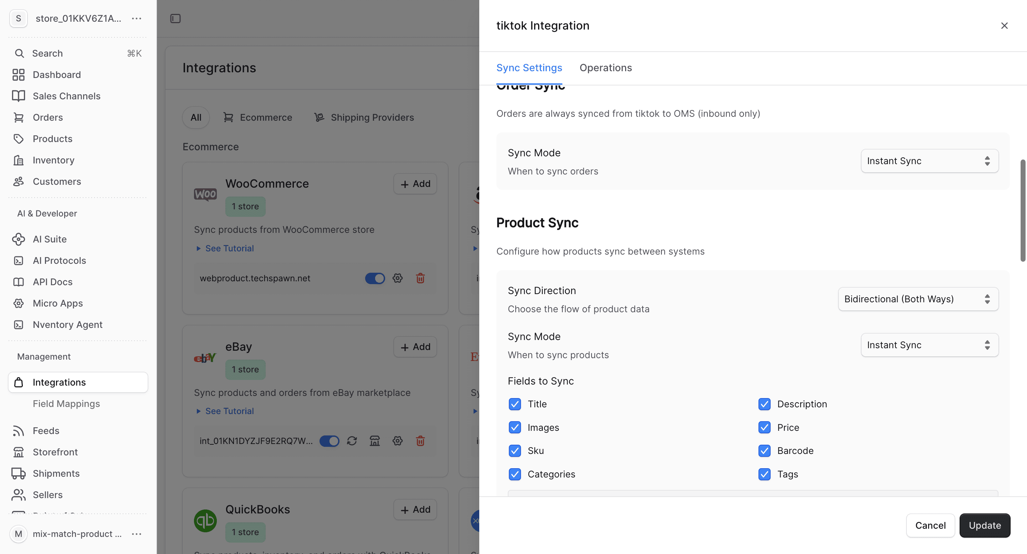Expand WooCommerce See Tutorial

tap(225, 249)
